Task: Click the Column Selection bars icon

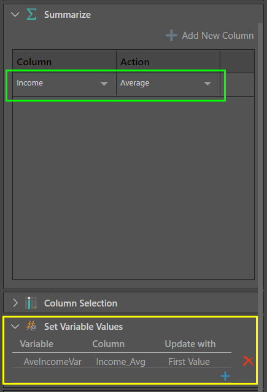Action: [31, 303]
